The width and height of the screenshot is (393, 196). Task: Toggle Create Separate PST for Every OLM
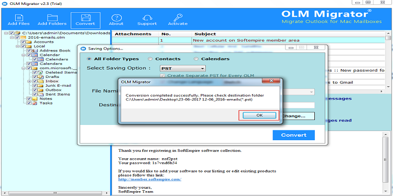163,75
